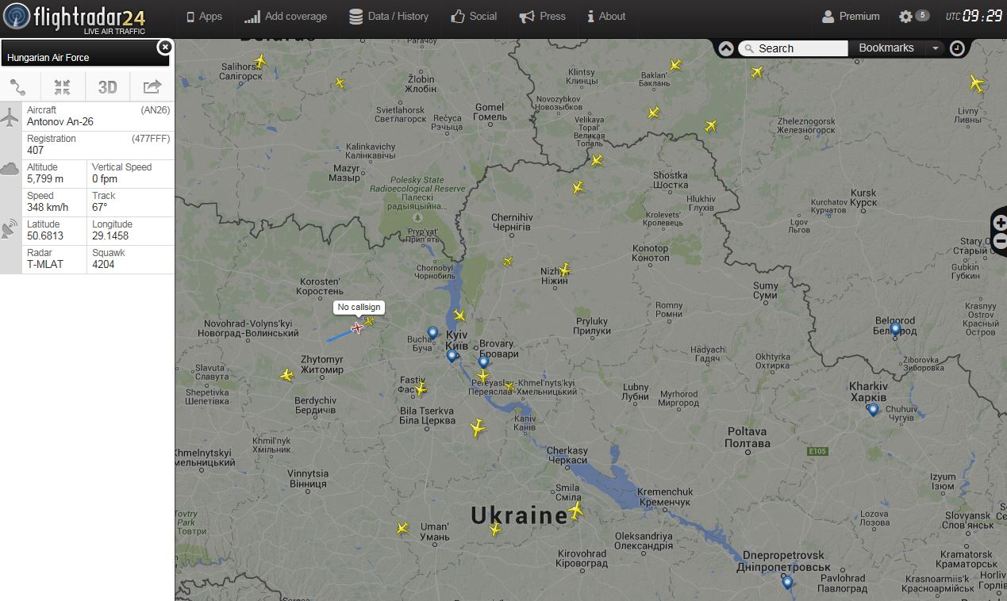Close the Hungarian Air Force panel
The image size is (1007, 601).
[x=164, y=47]
